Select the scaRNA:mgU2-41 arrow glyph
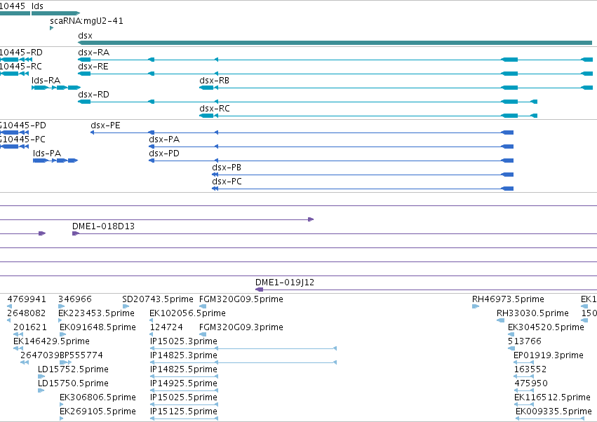Screen dimensions: 597x422 (51, 28)
